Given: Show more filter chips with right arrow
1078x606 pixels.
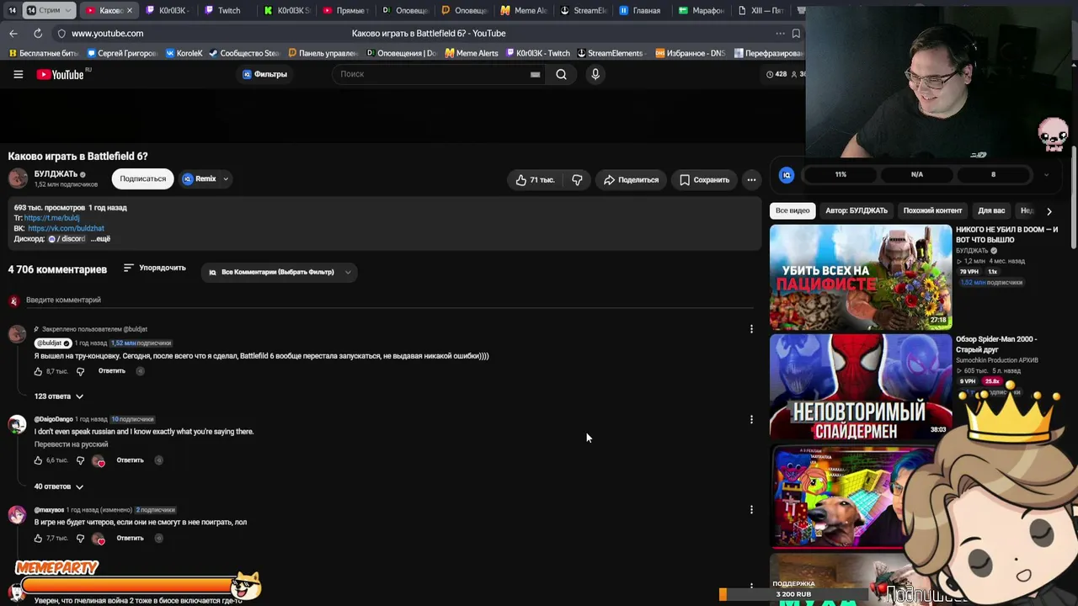Looking at the screenshot, I should (x=1049, y=211).
